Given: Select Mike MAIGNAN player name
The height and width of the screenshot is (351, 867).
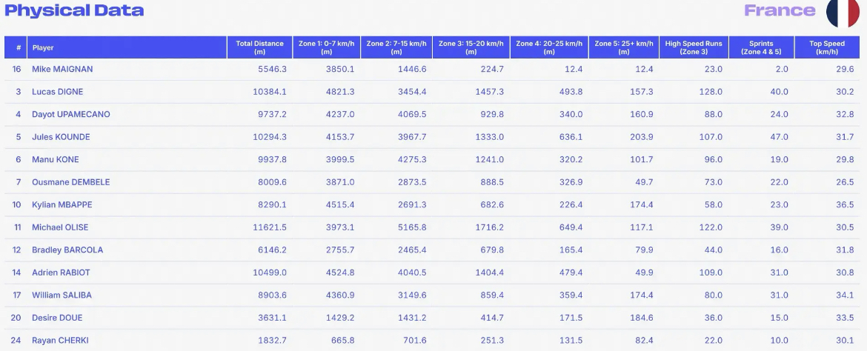Looking at the screenshot, I should click(x=62, y=69).
